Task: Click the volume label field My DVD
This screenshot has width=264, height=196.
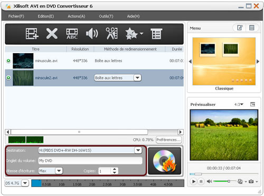Action: pyautogui.click(x=90, y=161)
